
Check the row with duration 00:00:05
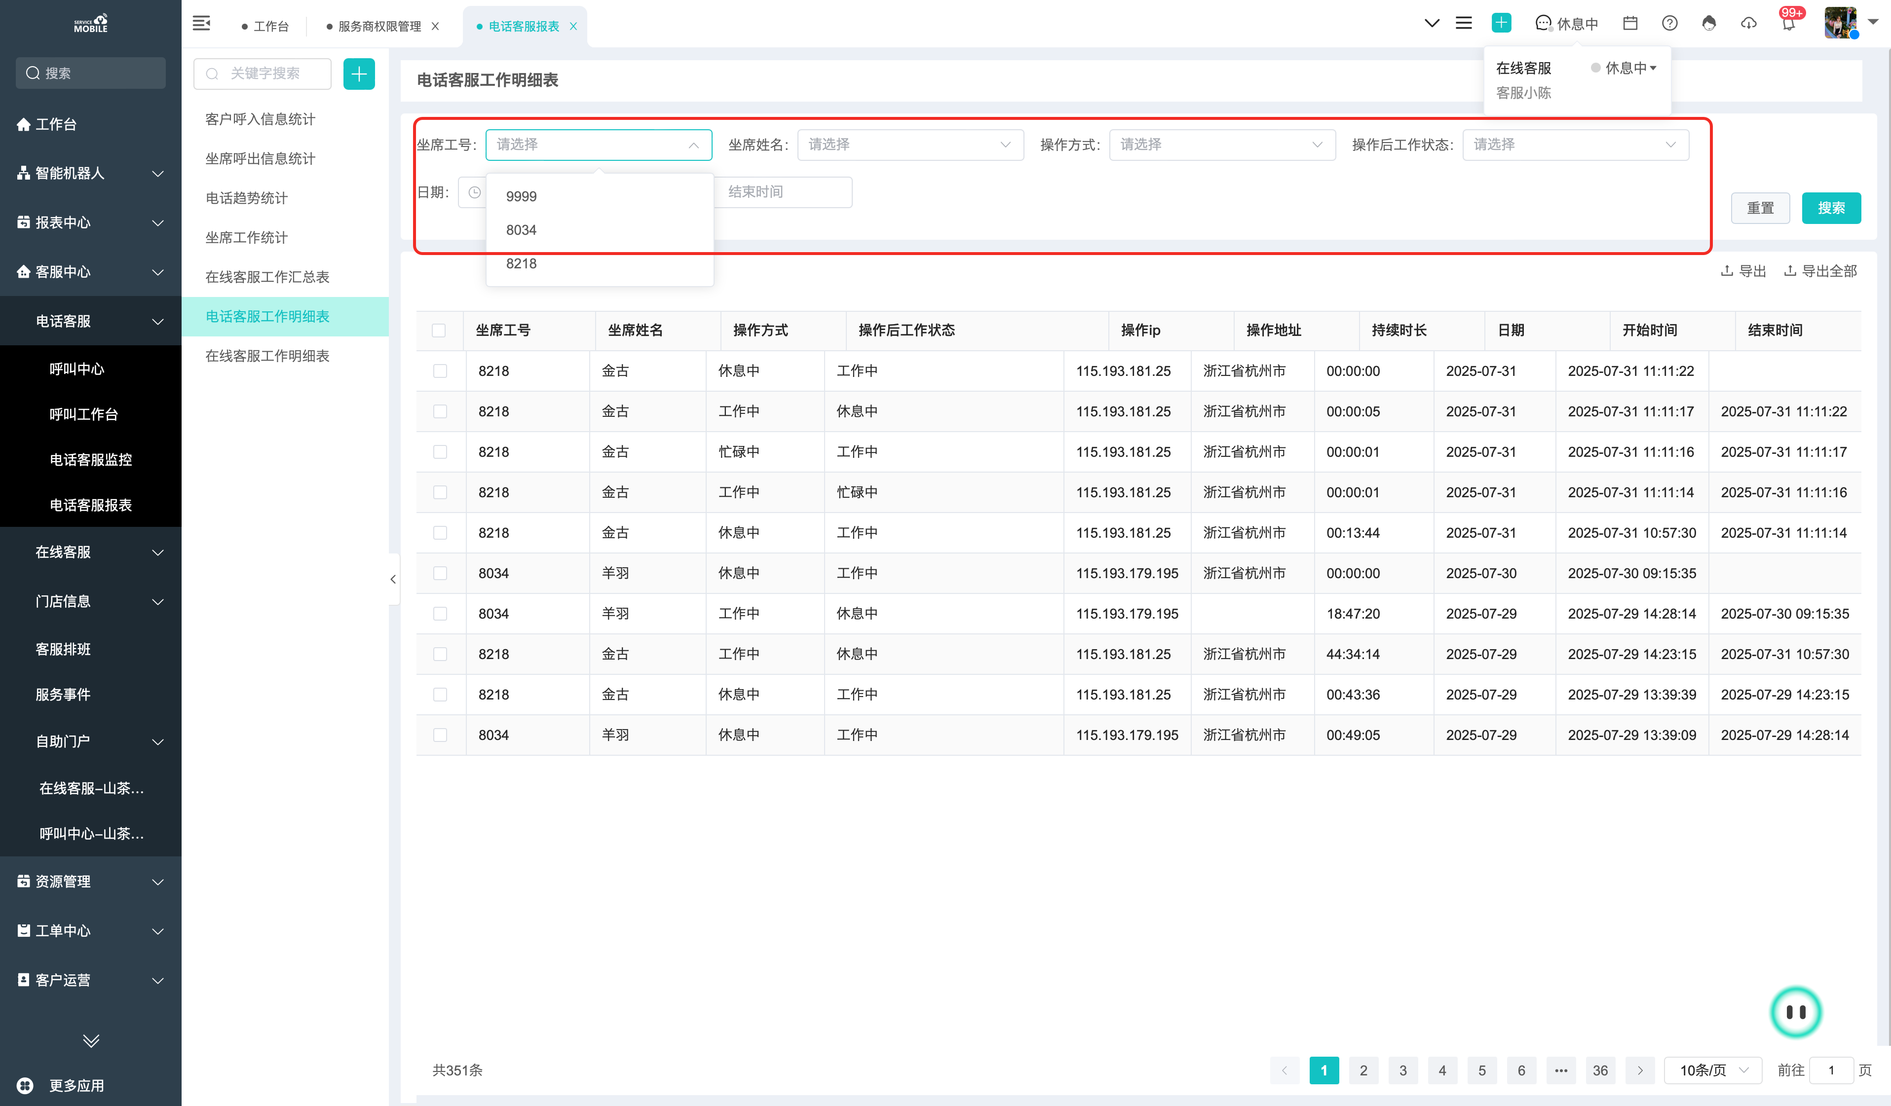[440, 411]
